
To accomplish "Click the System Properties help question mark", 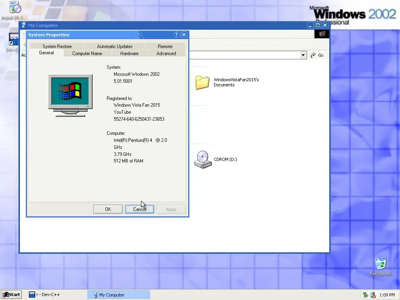I will (x=176, y=35).
